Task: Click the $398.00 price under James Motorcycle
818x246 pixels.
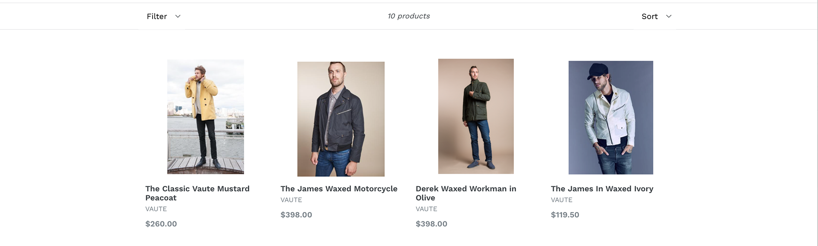Action: pos(296,215)
